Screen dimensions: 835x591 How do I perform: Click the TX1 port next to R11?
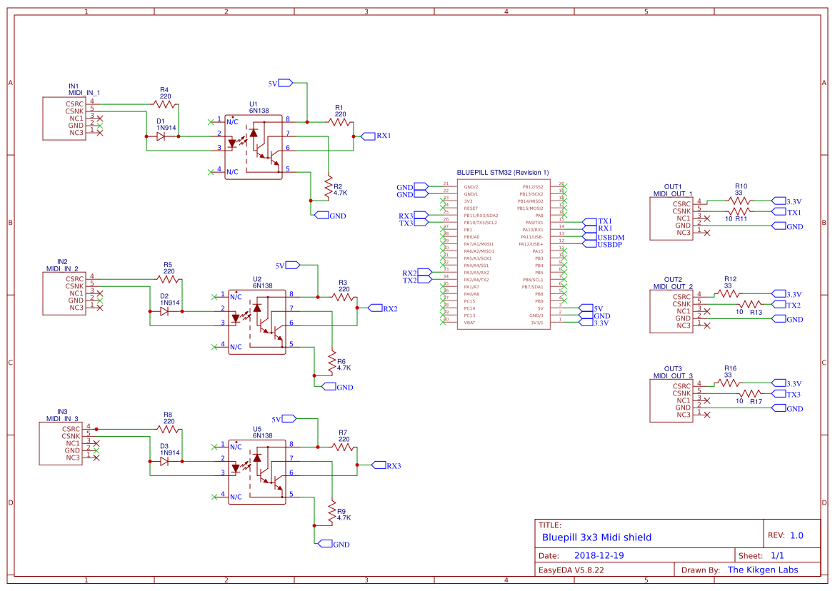click(779, 212)
